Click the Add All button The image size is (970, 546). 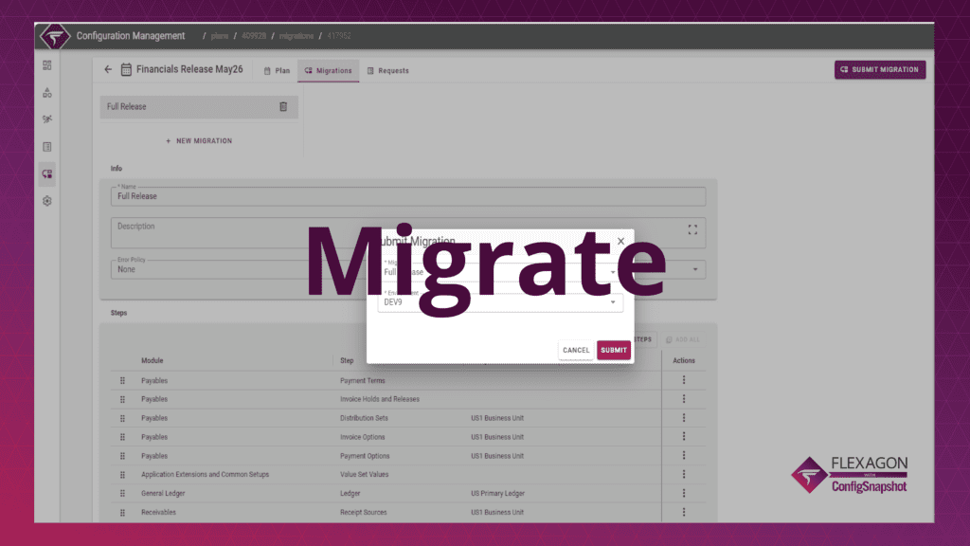click(x=683, y=339)
